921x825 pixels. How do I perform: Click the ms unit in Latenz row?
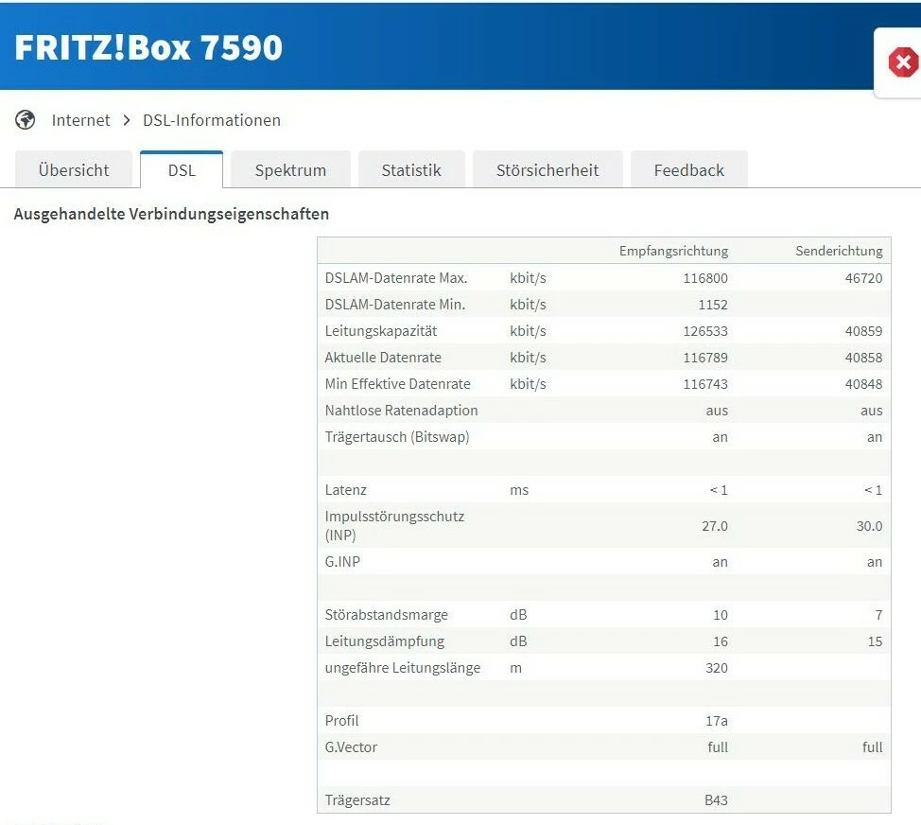[519, 489]
